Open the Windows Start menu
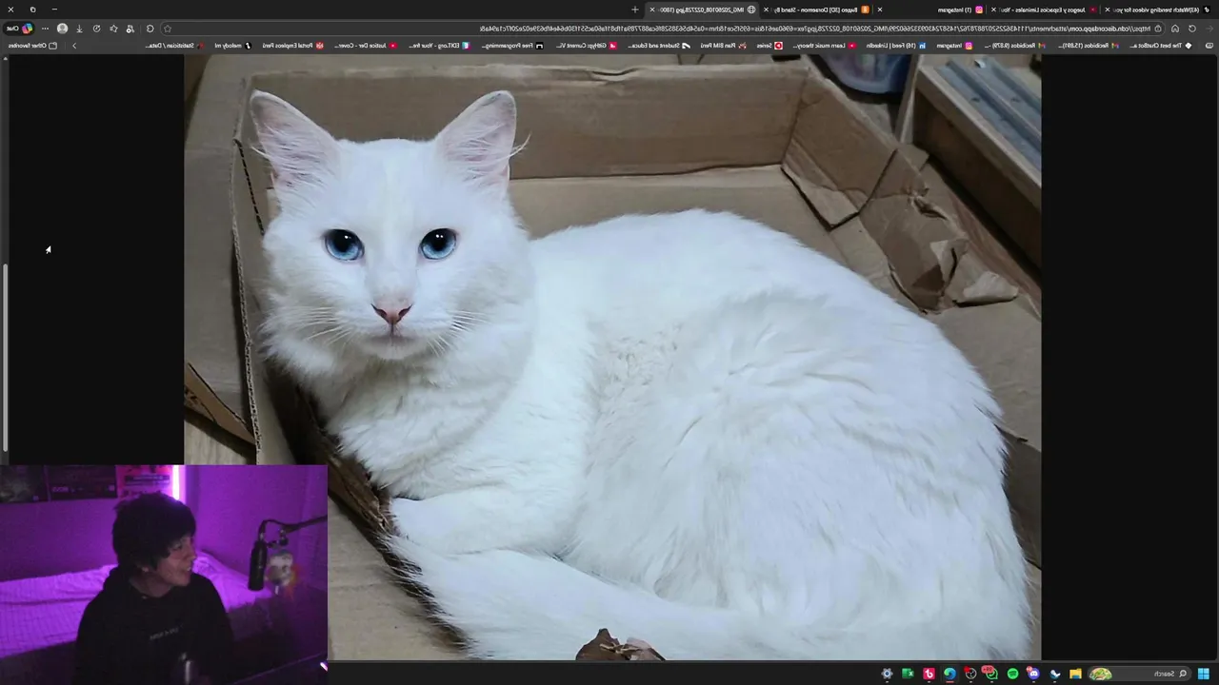Screen dimensions: 1219x685 pos(1204,674)
